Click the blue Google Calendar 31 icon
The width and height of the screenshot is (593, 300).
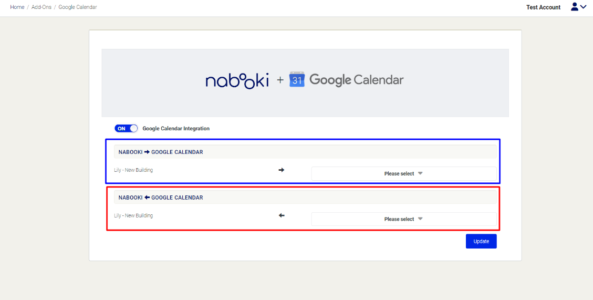[x=297, y=80]
